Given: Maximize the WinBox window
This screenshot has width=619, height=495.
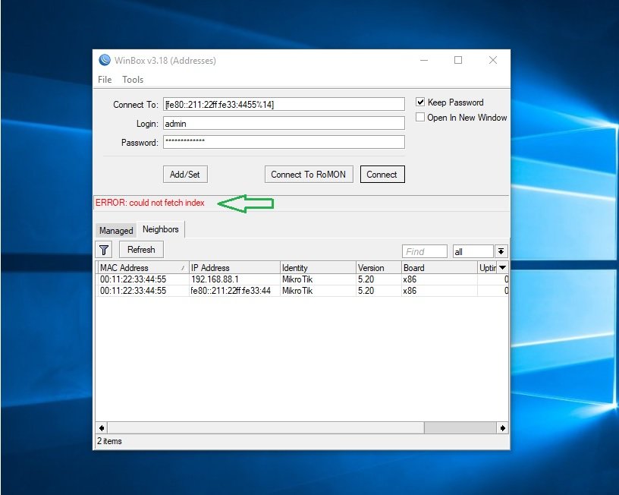Looking at the screenshot, I should coord(458,60).
